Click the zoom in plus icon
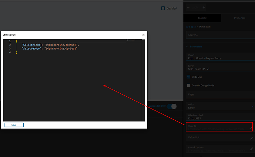Image resolution: width=255 pixels, height=157 pixels. coord(204,7)
